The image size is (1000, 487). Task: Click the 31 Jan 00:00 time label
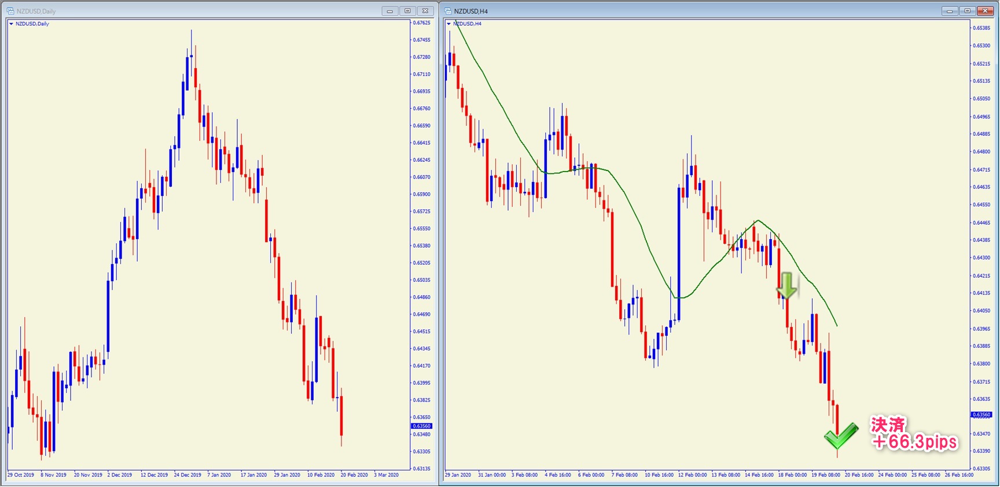(492, 475)
